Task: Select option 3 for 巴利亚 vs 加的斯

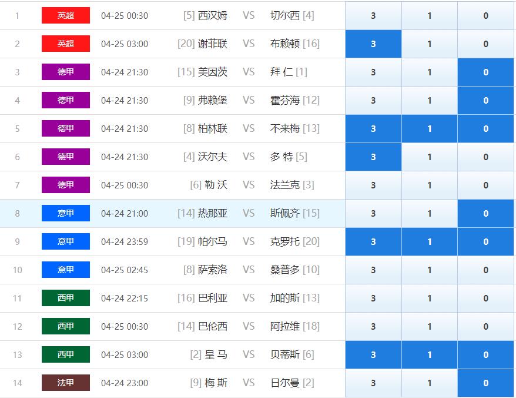Action: click(x=373, y=298)
